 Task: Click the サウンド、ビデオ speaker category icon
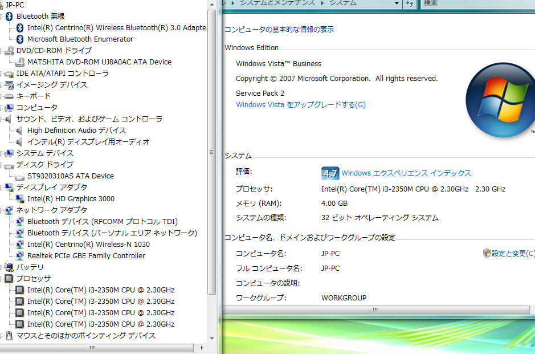(9, 119)
